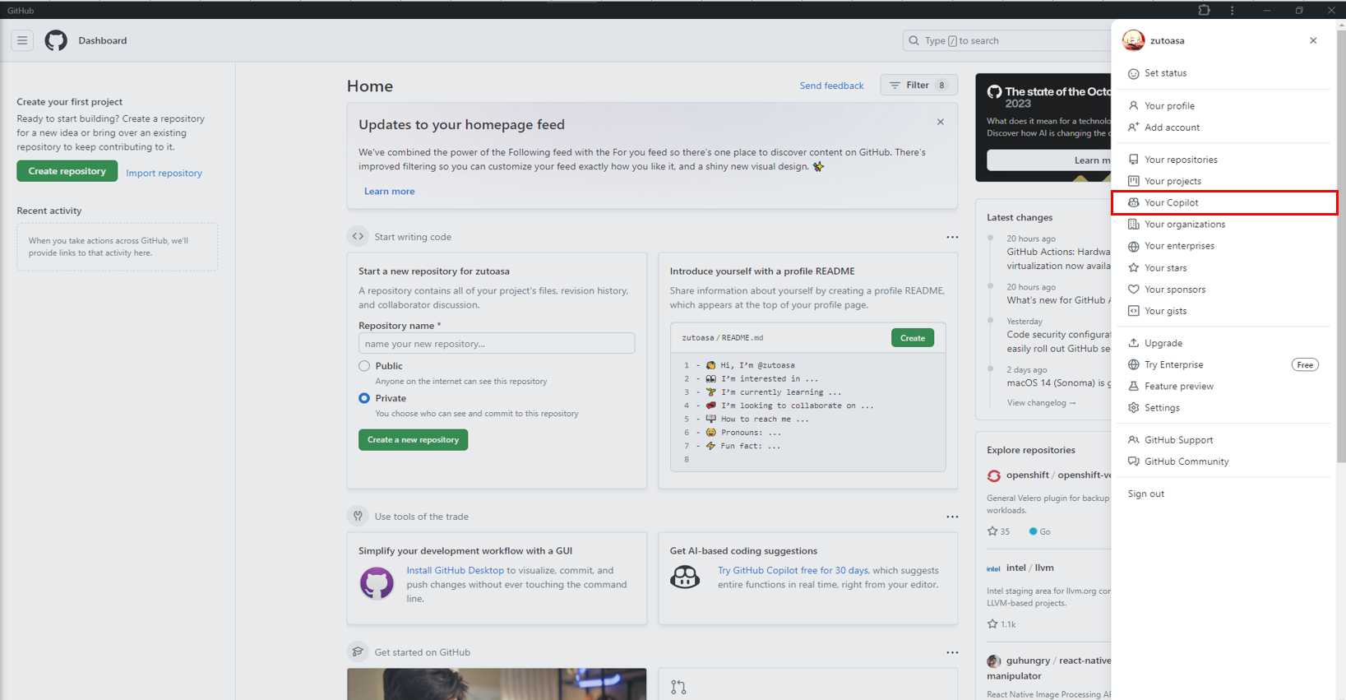Click the Your sponsors heart icon
This screenshot has width=1346, height=700.
coord(1134,290)
